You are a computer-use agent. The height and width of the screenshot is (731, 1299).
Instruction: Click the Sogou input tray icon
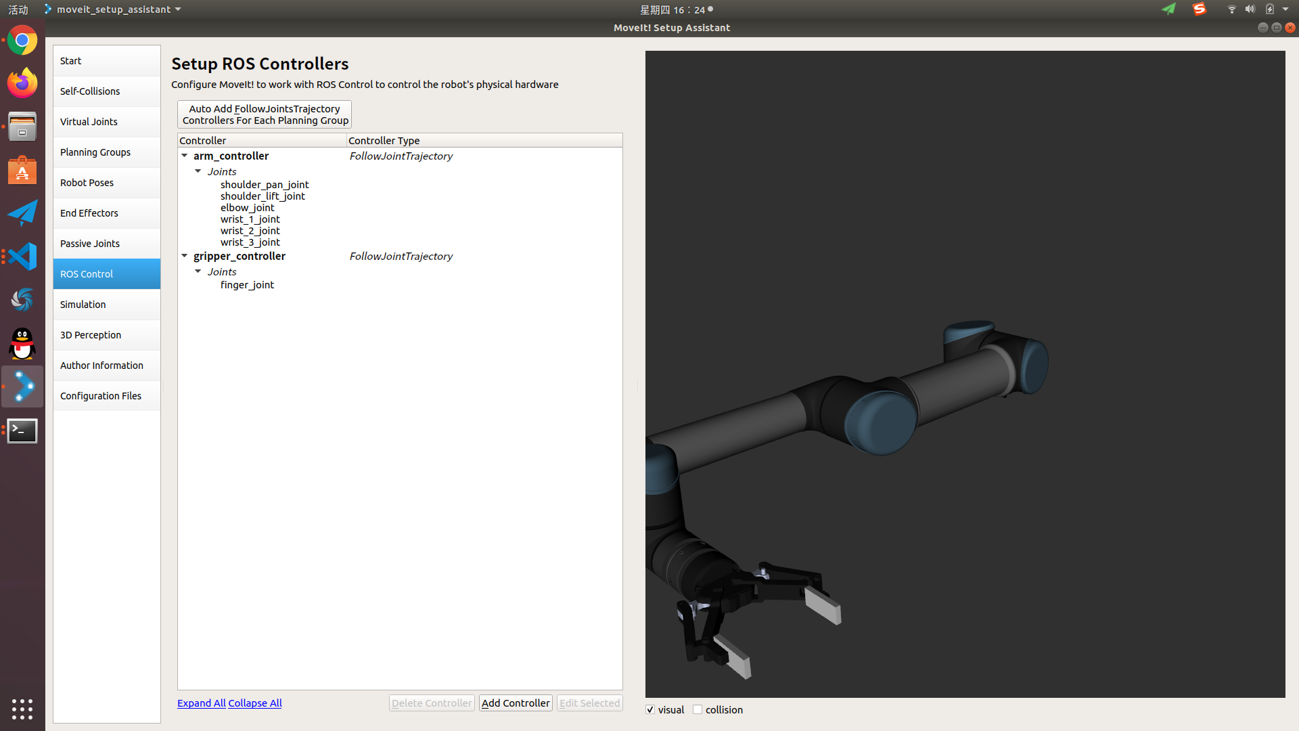click(1199, 9)
